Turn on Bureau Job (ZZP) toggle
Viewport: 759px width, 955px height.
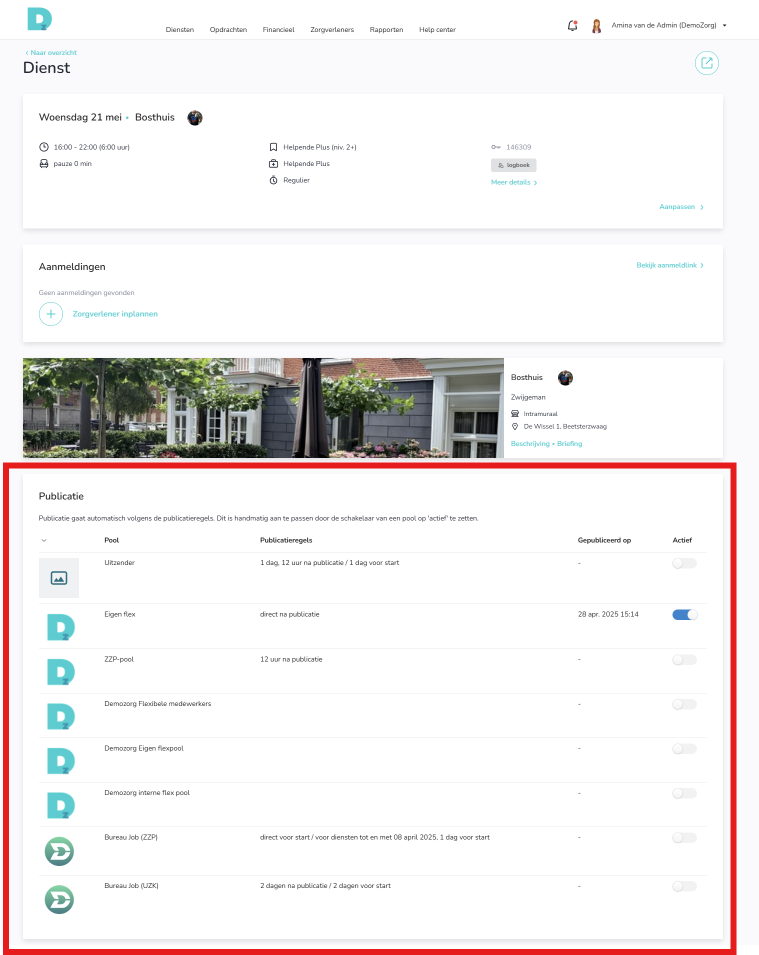[684, 838]
